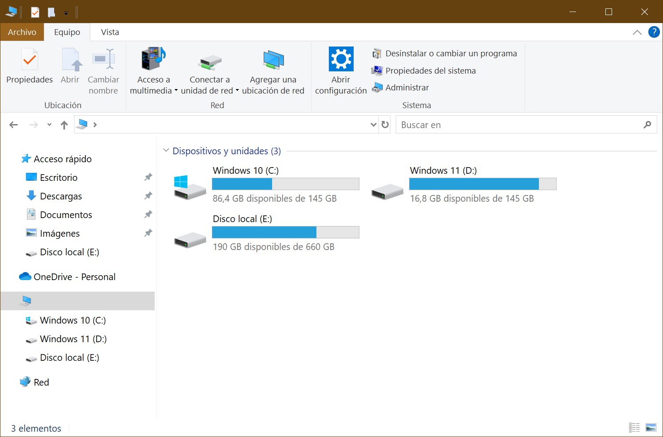Click the Propiedades checkmark icon in ribbon
The image size is (663, 437).
pyautogui.click(x=30, y=59)
